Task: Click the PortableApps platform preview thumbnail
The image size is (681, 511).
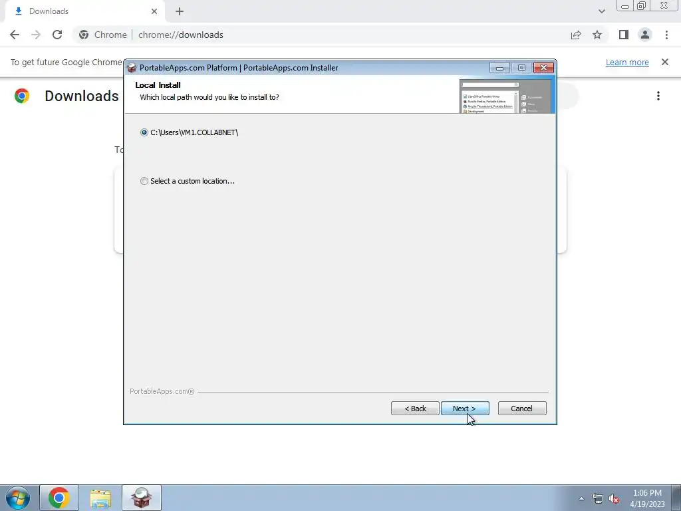Action: click(505, 96)
